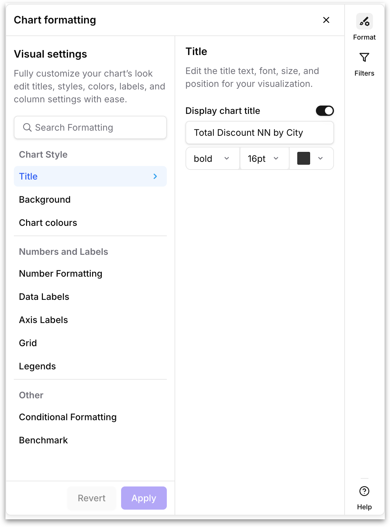Click the chart title text field
Viewport: 390px width, 527px height.
click(260, 133)
